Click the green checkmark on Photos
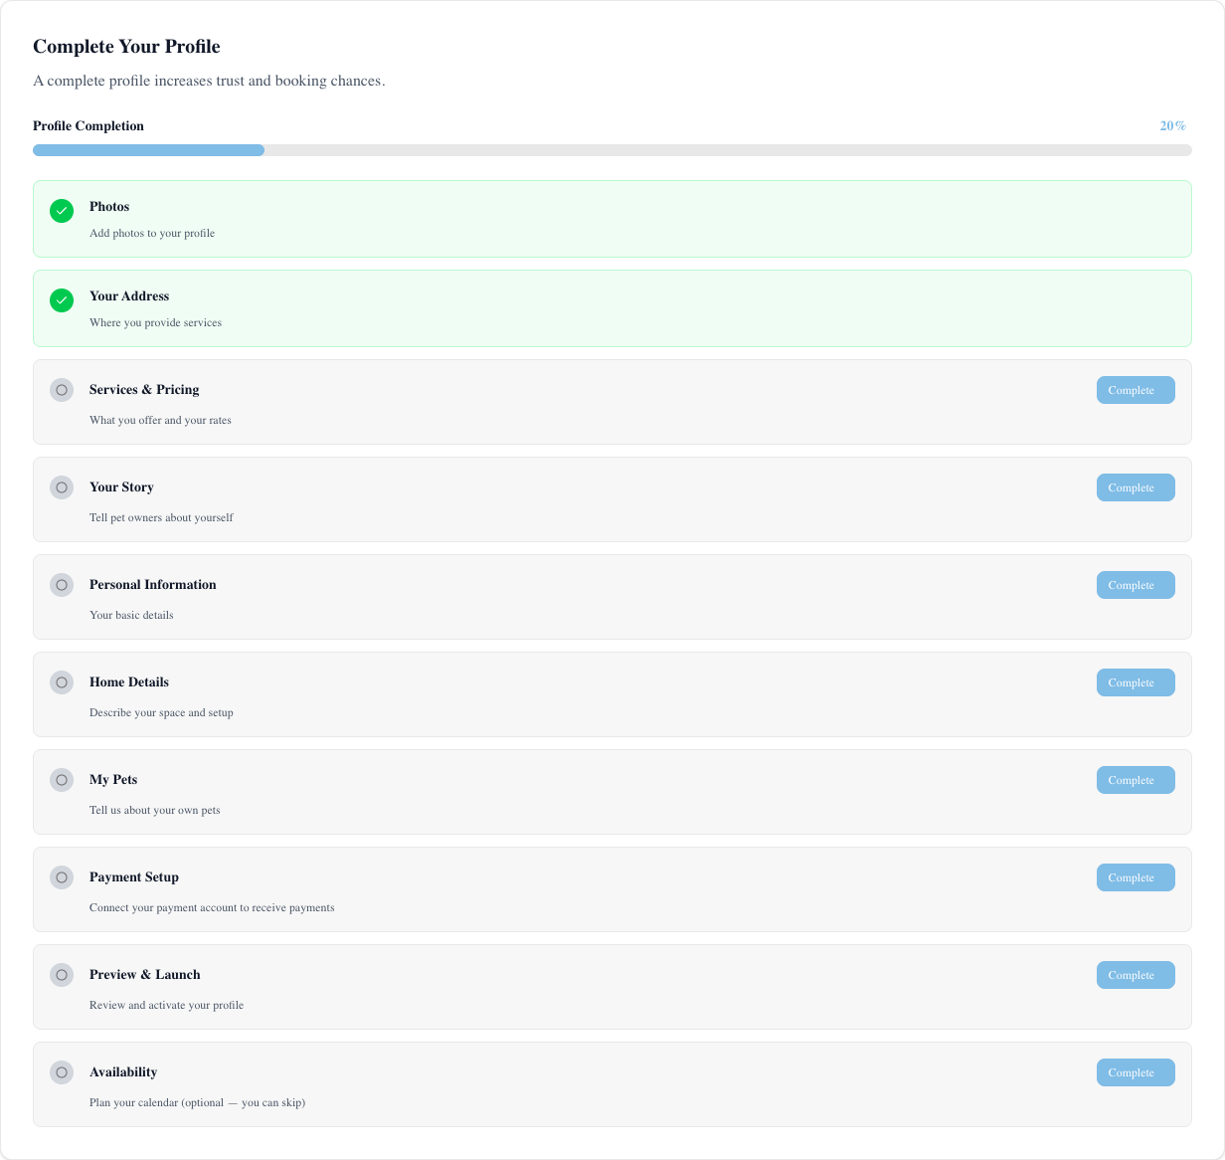Image resolution: width=1225 pixels, height=1160 pixels. point(62,211)
